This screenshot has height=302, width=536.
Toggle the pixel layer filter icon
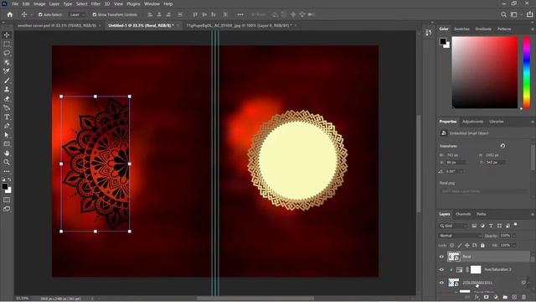coord(474,226)
